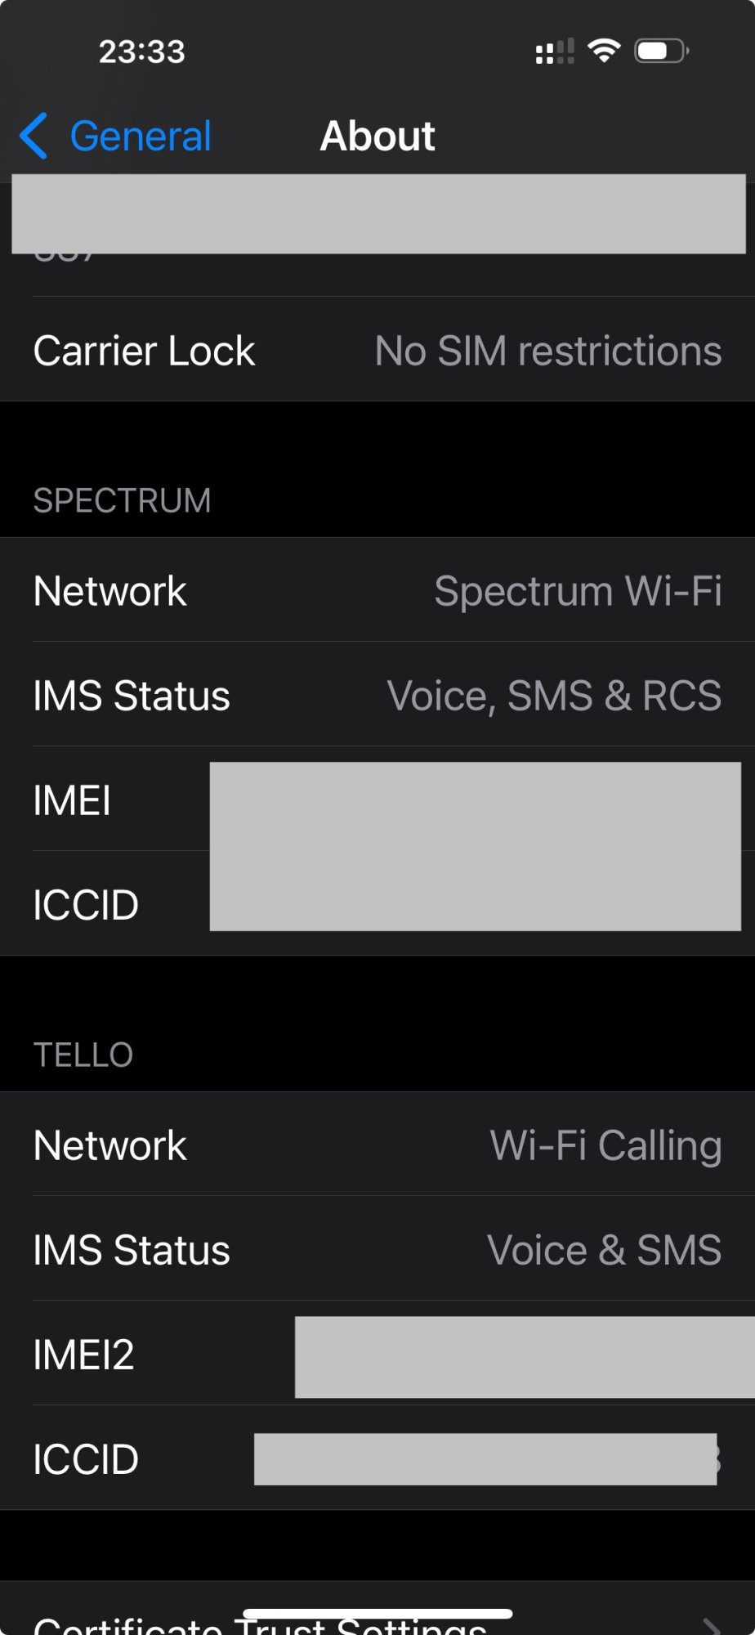Tap the 23:33 status bar clock
The width and height of the screenshot is (755, 1635).
point(142,52)
